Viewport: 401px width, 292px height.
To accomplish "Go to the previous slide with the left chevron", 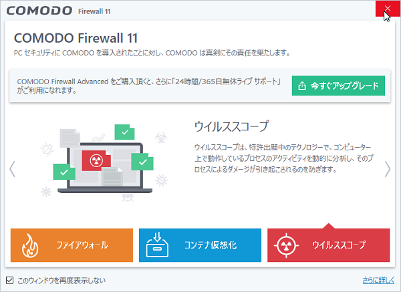I will [12, 169].
